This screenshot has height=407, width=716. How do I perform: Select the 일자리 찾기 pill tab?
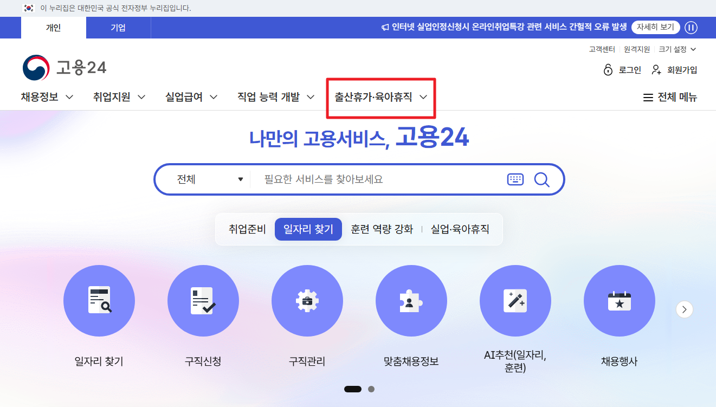pyautogui.click(x=308, y=229)
